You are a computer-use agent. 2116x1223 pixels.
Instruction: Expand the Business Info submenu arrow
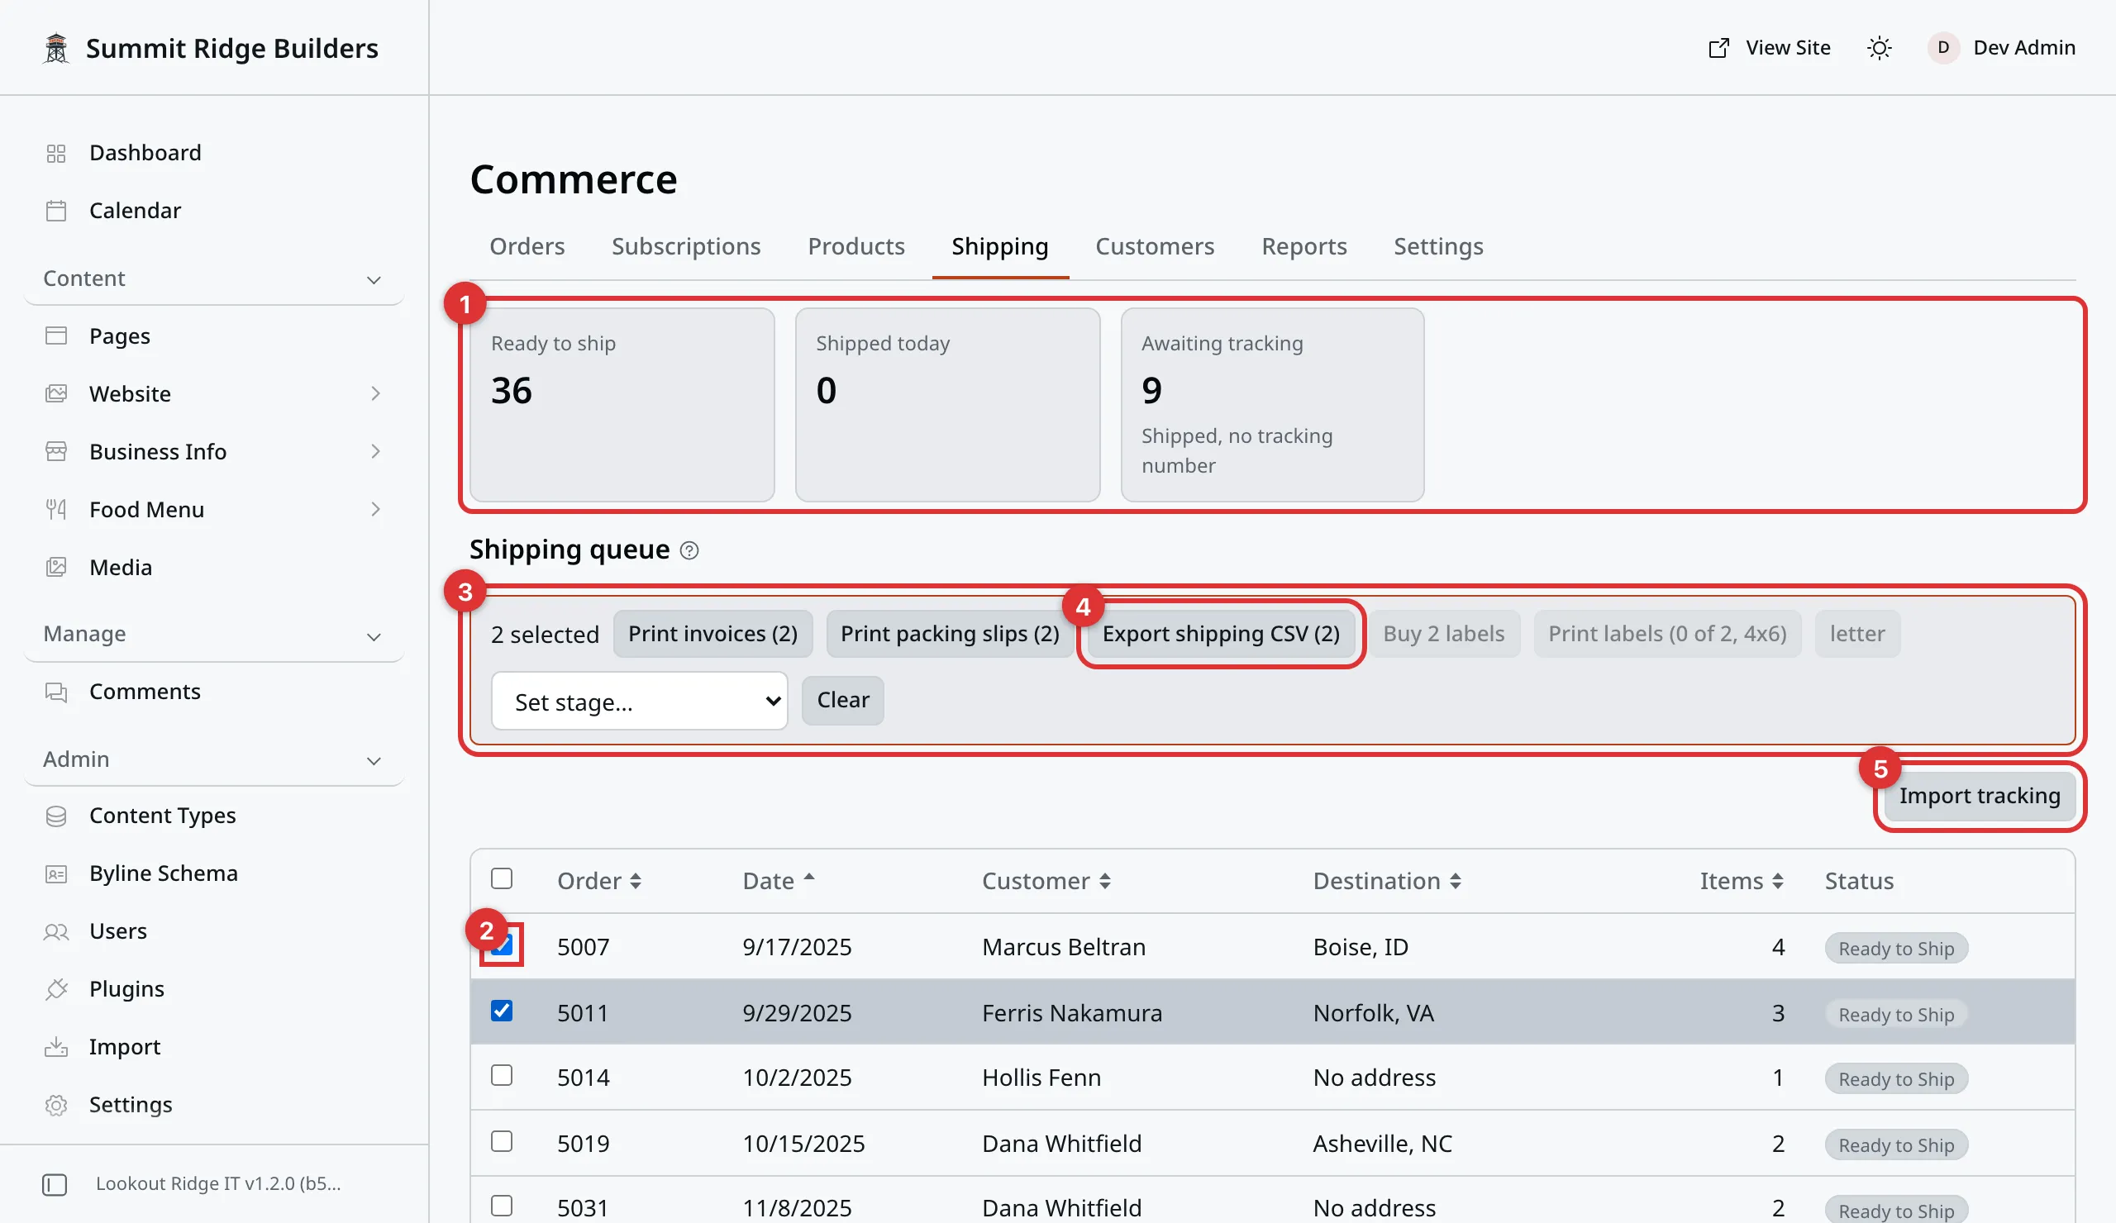coord(375,451)
